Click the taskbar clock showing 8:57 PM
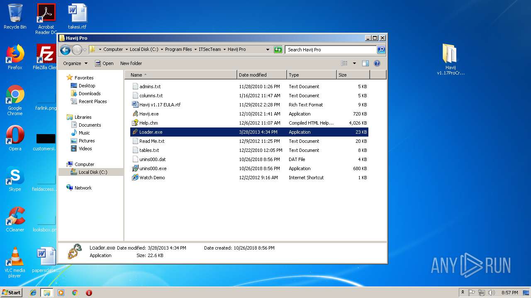The width and height of the screenshot is (531, 298). [509, 293]
